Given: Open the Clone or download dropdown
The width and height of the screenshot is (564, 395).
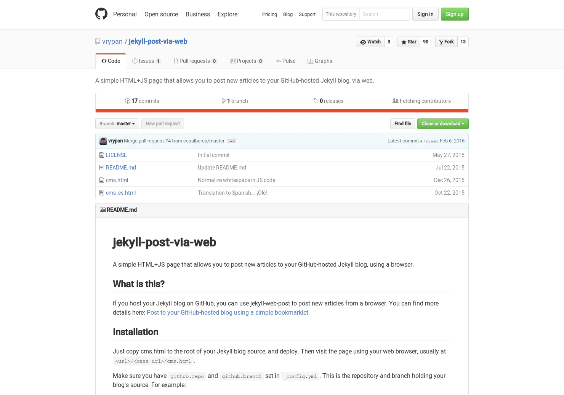Looking at the screenshot, I should click(x=442, y=123).
